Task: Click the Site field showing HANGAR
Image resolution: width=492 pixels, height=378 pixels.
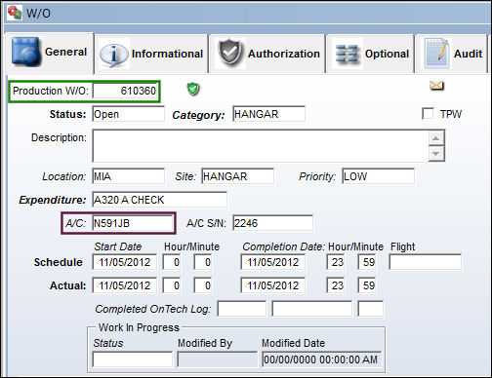Action: click(238, 176)
